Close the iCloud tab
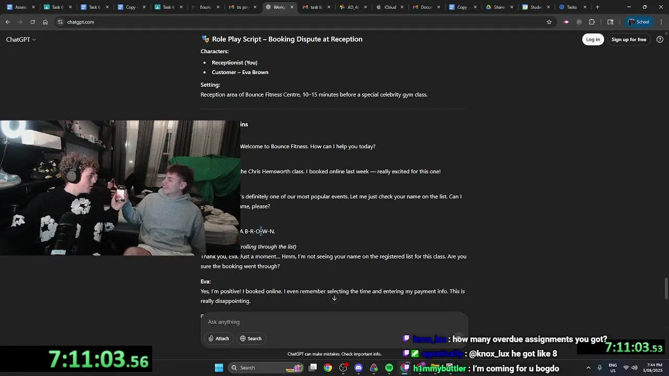669x376 pixels. tap(402, 7)
